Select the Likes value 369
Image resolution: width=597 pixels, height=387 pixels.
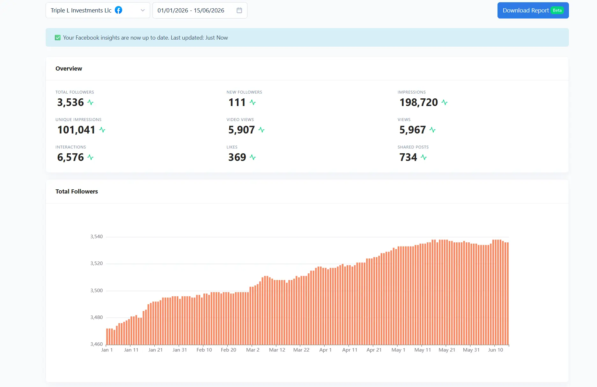click(x=237, y=157)
